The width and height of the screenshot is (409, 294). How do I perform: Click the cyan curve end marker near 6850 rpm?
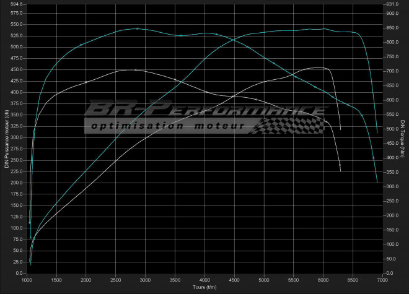coord(373,158)
